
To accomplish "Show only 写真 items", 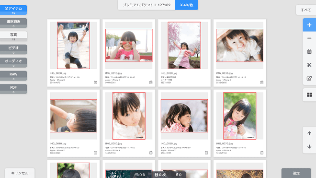I will pos(13,36).
